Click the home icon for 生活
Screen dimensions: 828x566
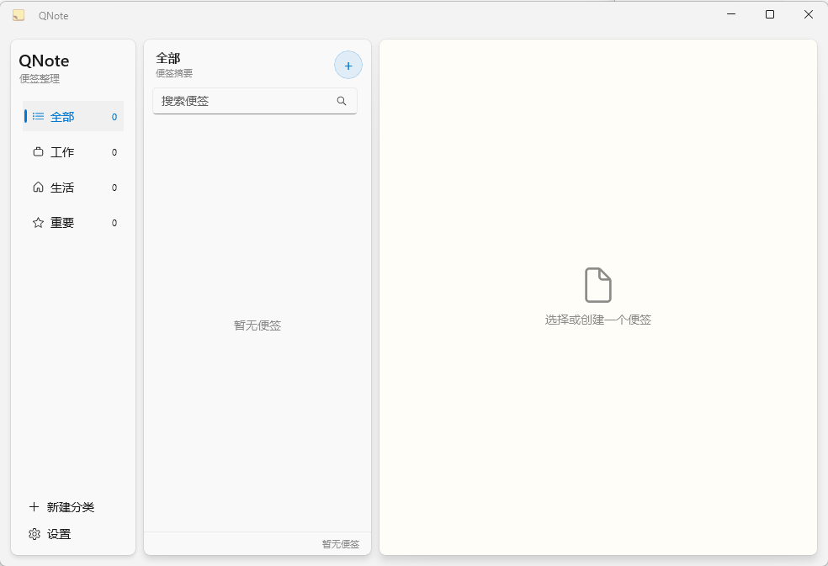coord(38,187)
